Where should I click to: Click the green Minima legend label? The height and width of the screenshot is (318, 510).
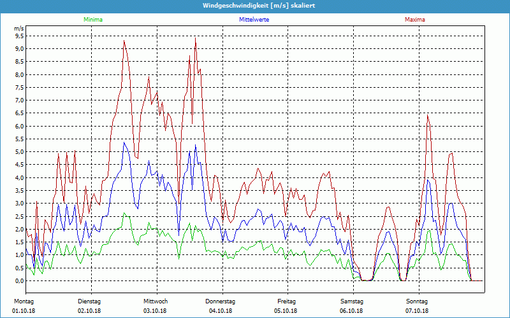click(93, 20)
